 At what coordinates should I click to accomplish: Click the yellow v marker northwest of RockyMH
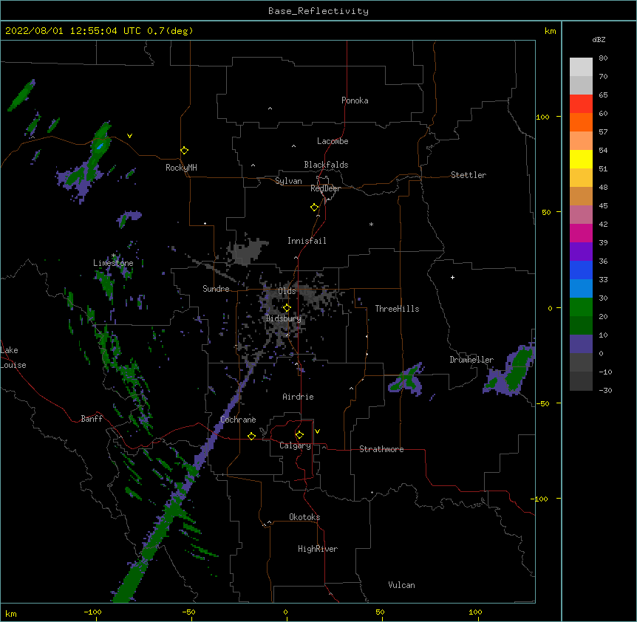(x=129, y=136)
